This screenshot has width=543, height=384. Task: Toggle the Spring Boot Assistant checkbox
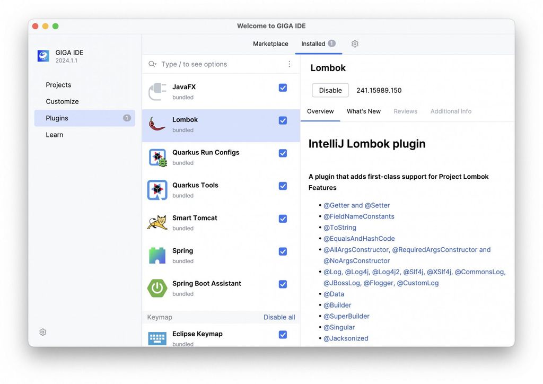(x=283, y=284)
